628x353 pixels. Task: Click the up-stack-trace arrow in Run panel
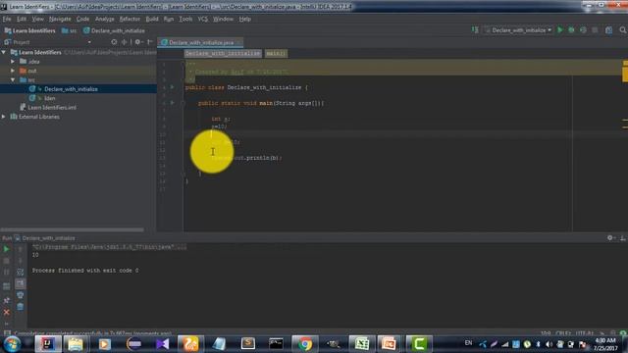click(x=20, y=249)
